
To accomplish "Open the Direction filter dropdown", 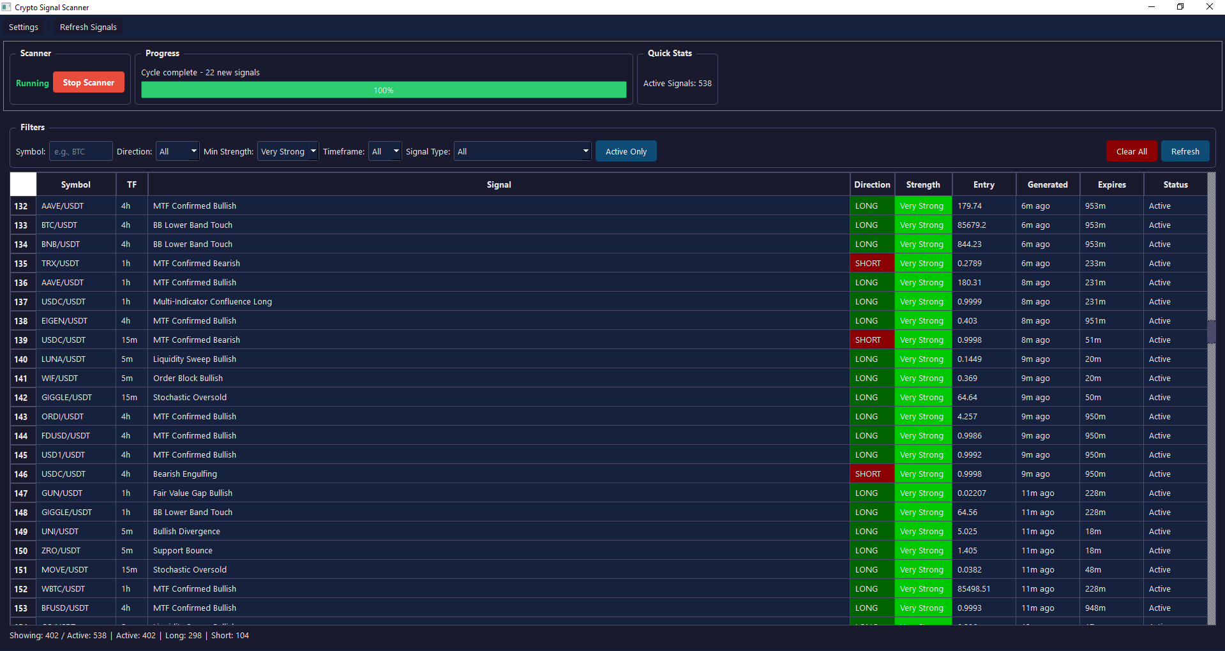I will pyautogui.click(x=177, y=151).
